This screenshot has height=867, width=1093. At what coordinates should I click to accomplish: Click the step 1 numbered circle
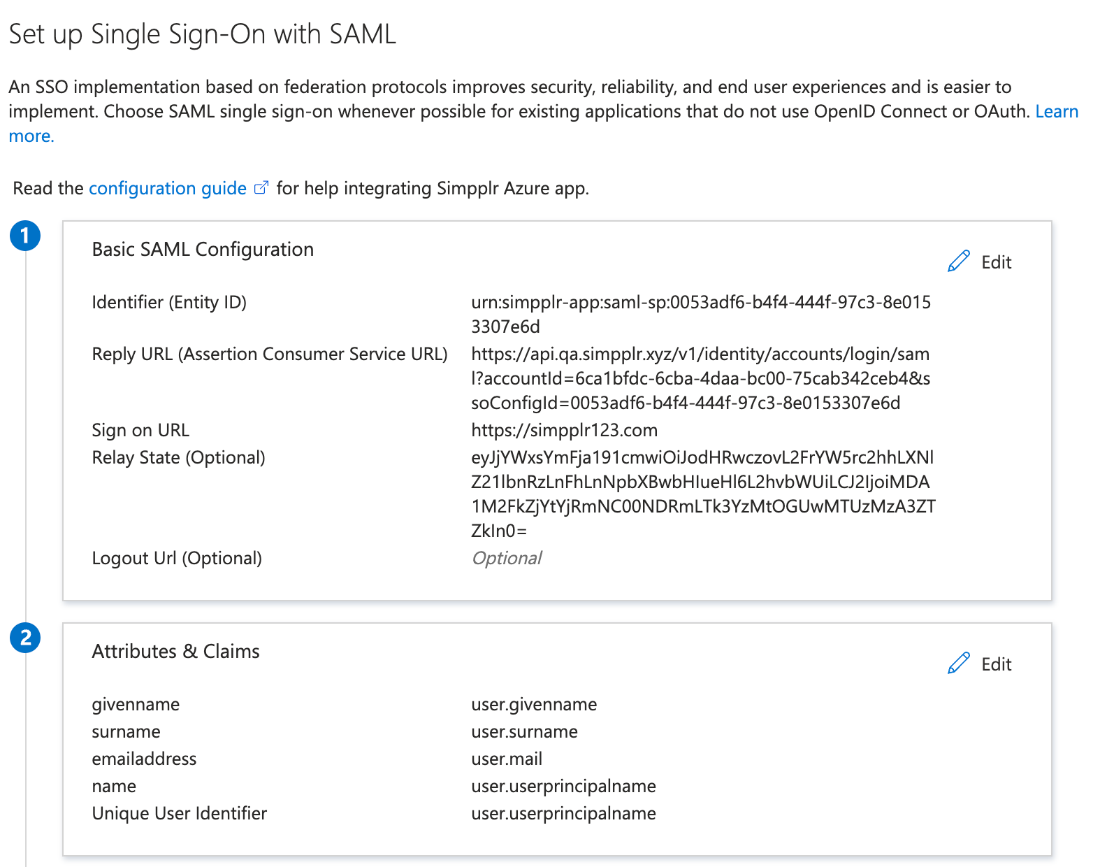25,236
